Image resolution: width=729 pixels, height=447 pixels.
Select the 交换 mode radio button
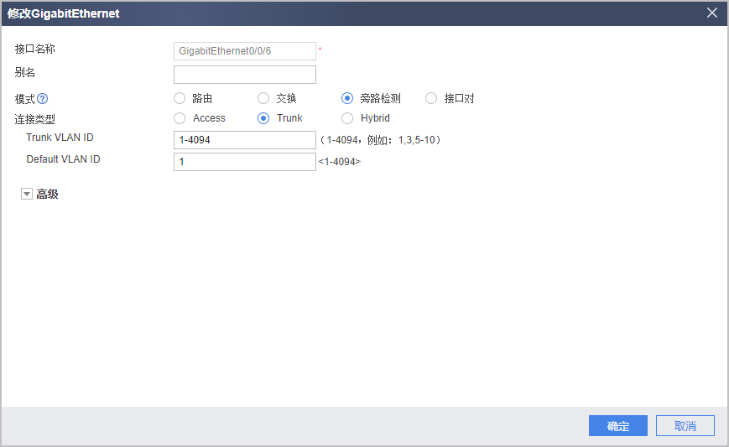(x=263, y=98)
